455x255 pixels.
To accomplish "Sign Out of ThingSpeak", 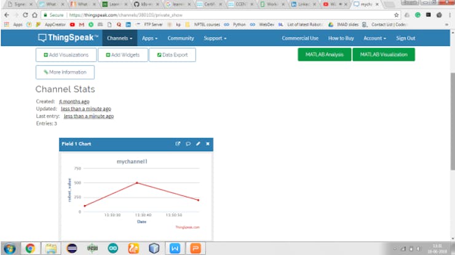I will [x=406, y=38].
